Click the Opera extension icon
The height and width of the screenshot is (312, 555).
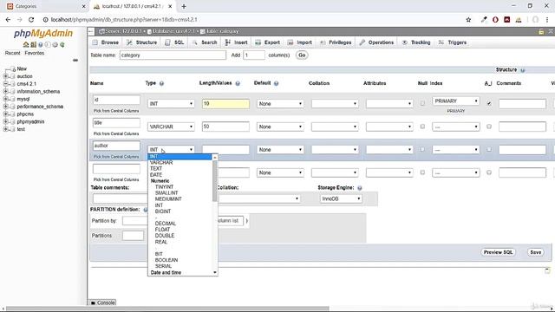coord(495,20)
